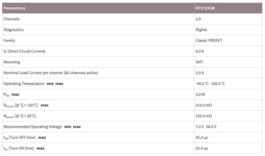Select the 95.0 µs turn-off time value
The width and height of the screenshot is (265, 156).
pyautogui.click(x=202, y=138)
